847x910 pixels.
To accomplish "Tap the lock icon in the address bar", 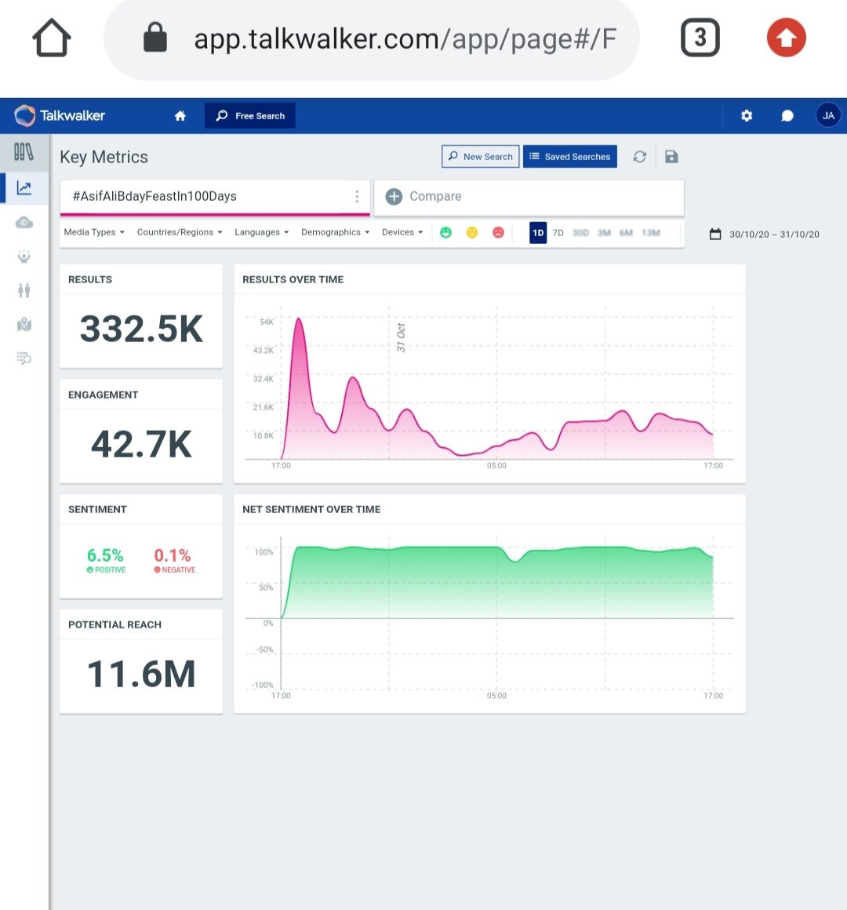I will [x=155, y=38].
